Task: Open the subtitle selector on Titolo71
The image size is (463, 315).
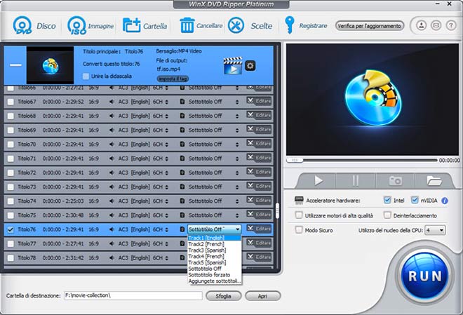Action: pyautogui.click(x=237, y=159)
